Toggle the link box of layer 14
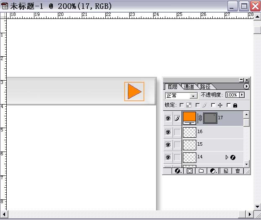 (177, 157)
